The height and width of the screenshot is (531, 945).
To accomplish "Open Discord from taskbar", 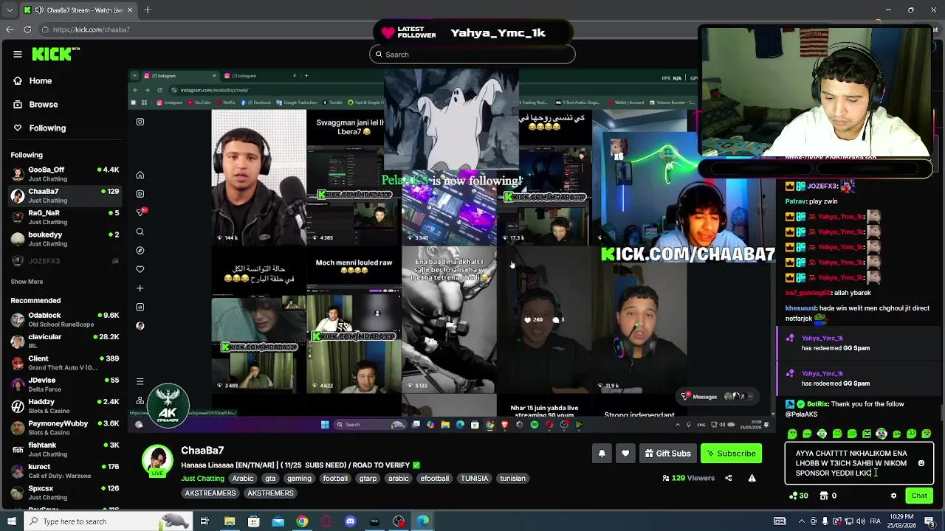I will pos(350,521).
